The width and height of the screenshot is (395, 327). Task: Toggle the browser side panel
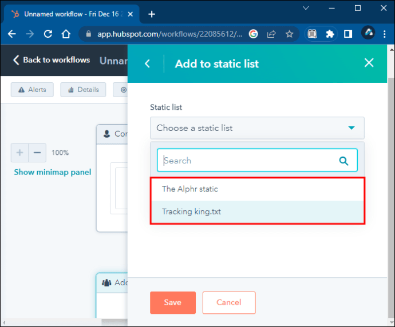348,34
